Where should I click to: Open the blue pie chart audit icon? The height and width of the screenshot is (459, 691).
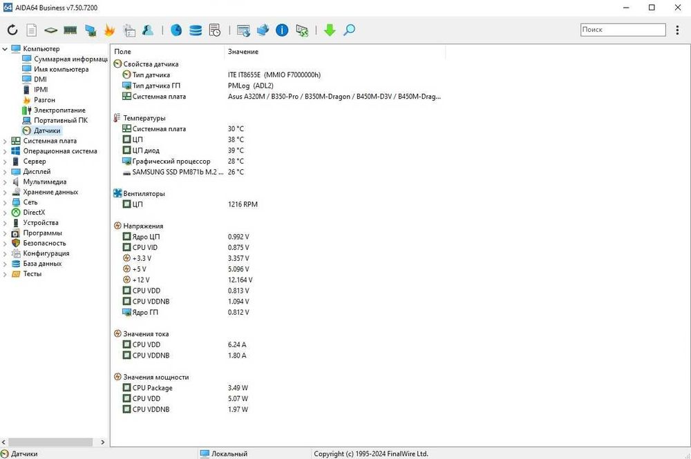176,30
